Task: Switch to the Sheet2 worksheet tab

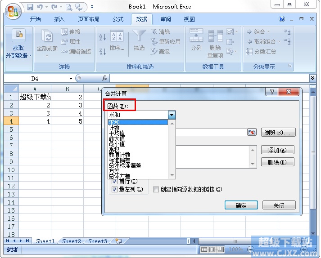Action: coord(72,241)
